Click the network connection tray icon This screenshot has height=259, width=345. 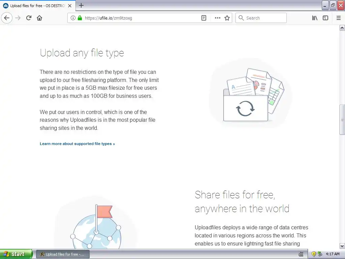click(320, 254)
